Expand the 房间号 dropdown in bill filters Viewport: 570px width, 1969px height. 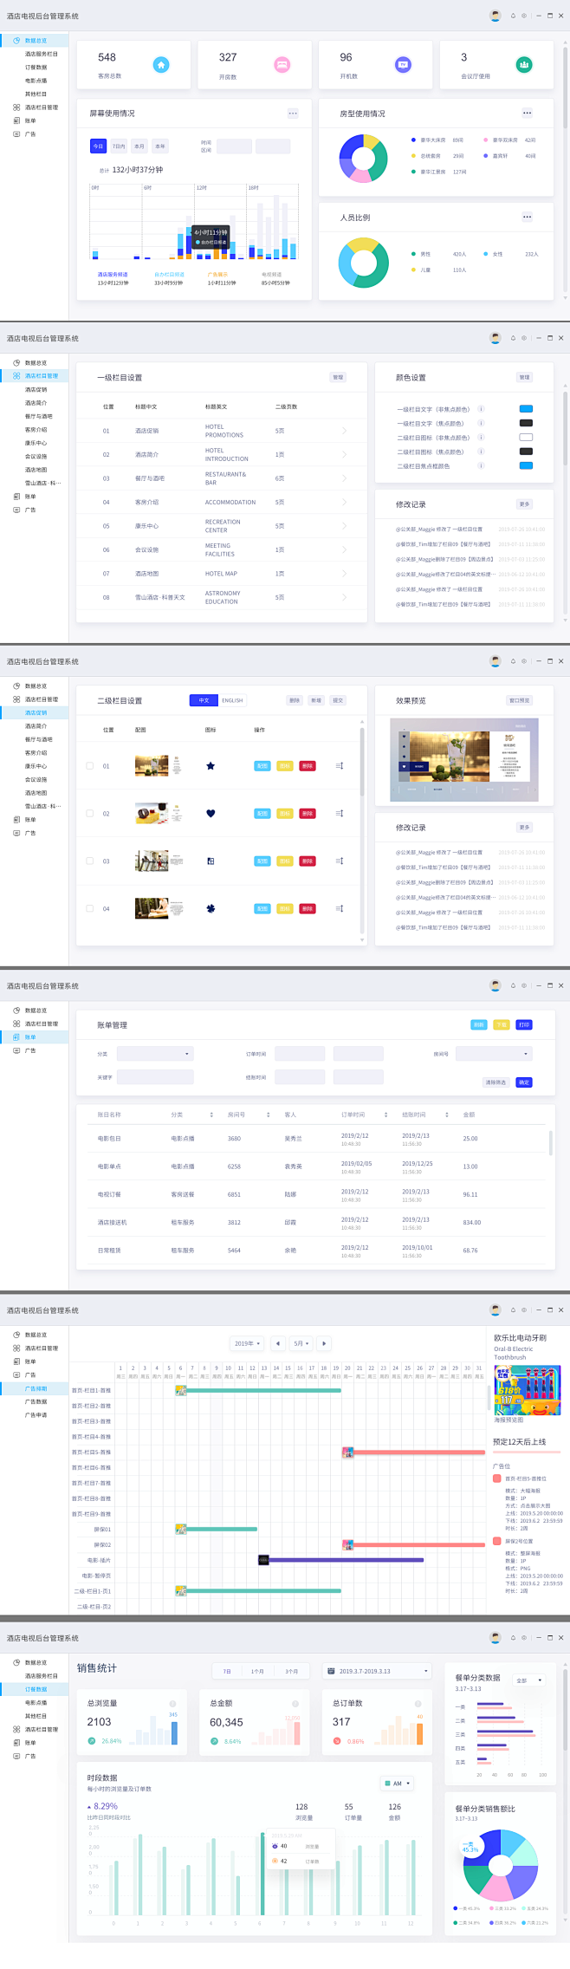click(x=493, y=1054)
